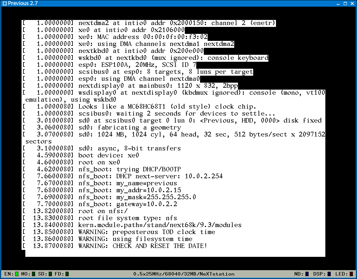Click the line nfs_boot: trying DHCP/BOOTP
This screenshot has height=279, width=357.
coord(102,169)
